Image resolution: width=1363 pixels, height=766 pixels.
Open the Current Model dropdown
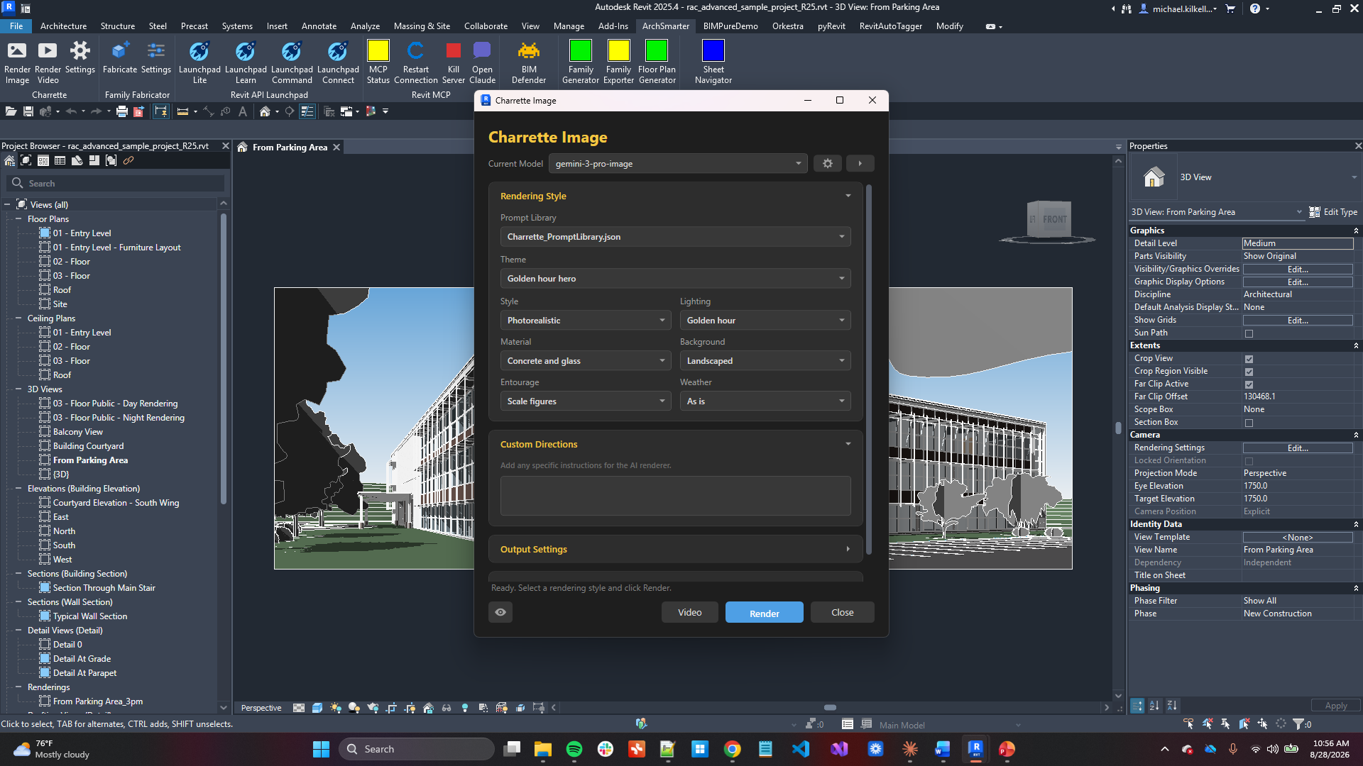pos(678,164)
